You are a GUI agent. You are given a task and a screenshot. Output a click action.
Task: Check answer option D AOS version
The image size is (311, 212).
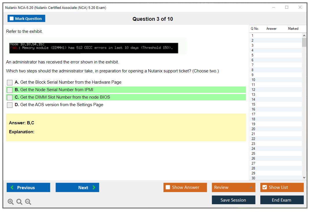(x=10, y=105)
